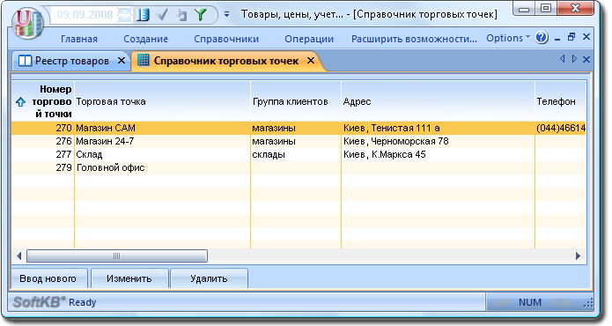Decrease the date with the lower spinner arrow

pyautogui.click(x=125, y=19)
